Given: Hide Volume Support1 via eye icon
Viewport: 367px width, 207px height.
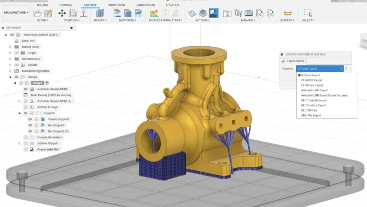Looking at the screenshot, I should click(30, 119).
